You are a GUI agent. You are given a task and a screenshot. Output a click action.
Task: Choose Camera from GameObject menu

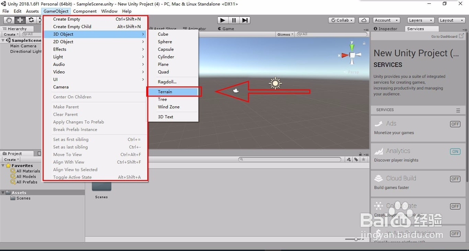click(x=95, y=87)
